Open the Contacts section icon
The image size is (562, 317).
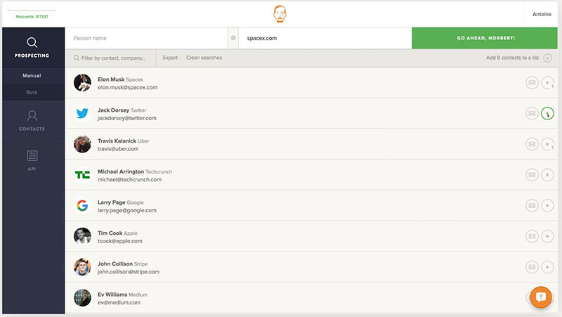[x=32, y=116]
